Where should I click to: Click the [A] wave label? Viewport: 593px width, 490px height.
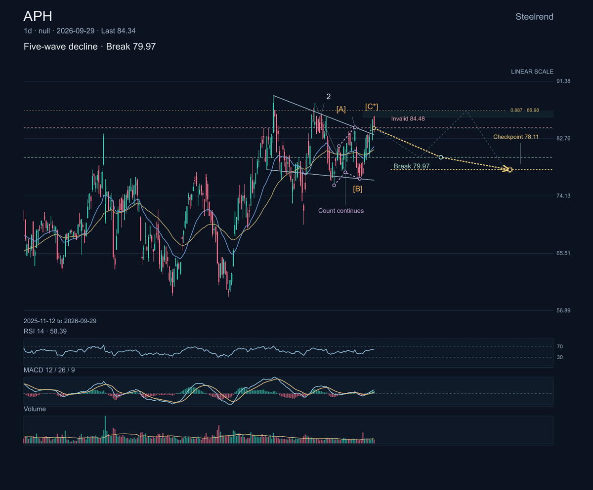pyautogui.click(x=341, y=109)
